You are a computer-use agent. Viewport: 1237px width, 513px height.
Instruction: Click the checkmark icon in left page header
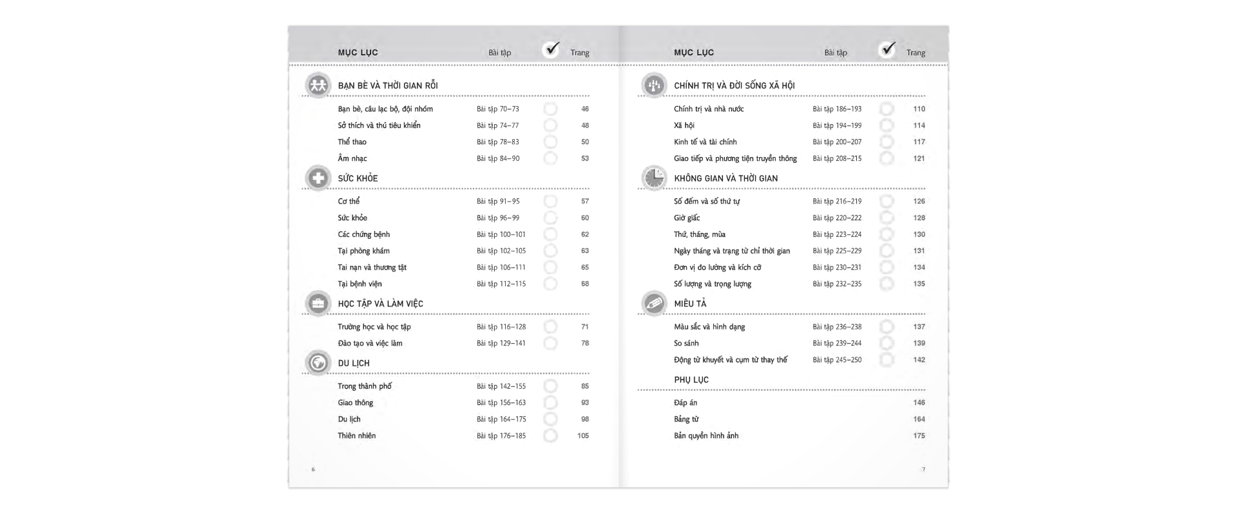pos(551,49)
